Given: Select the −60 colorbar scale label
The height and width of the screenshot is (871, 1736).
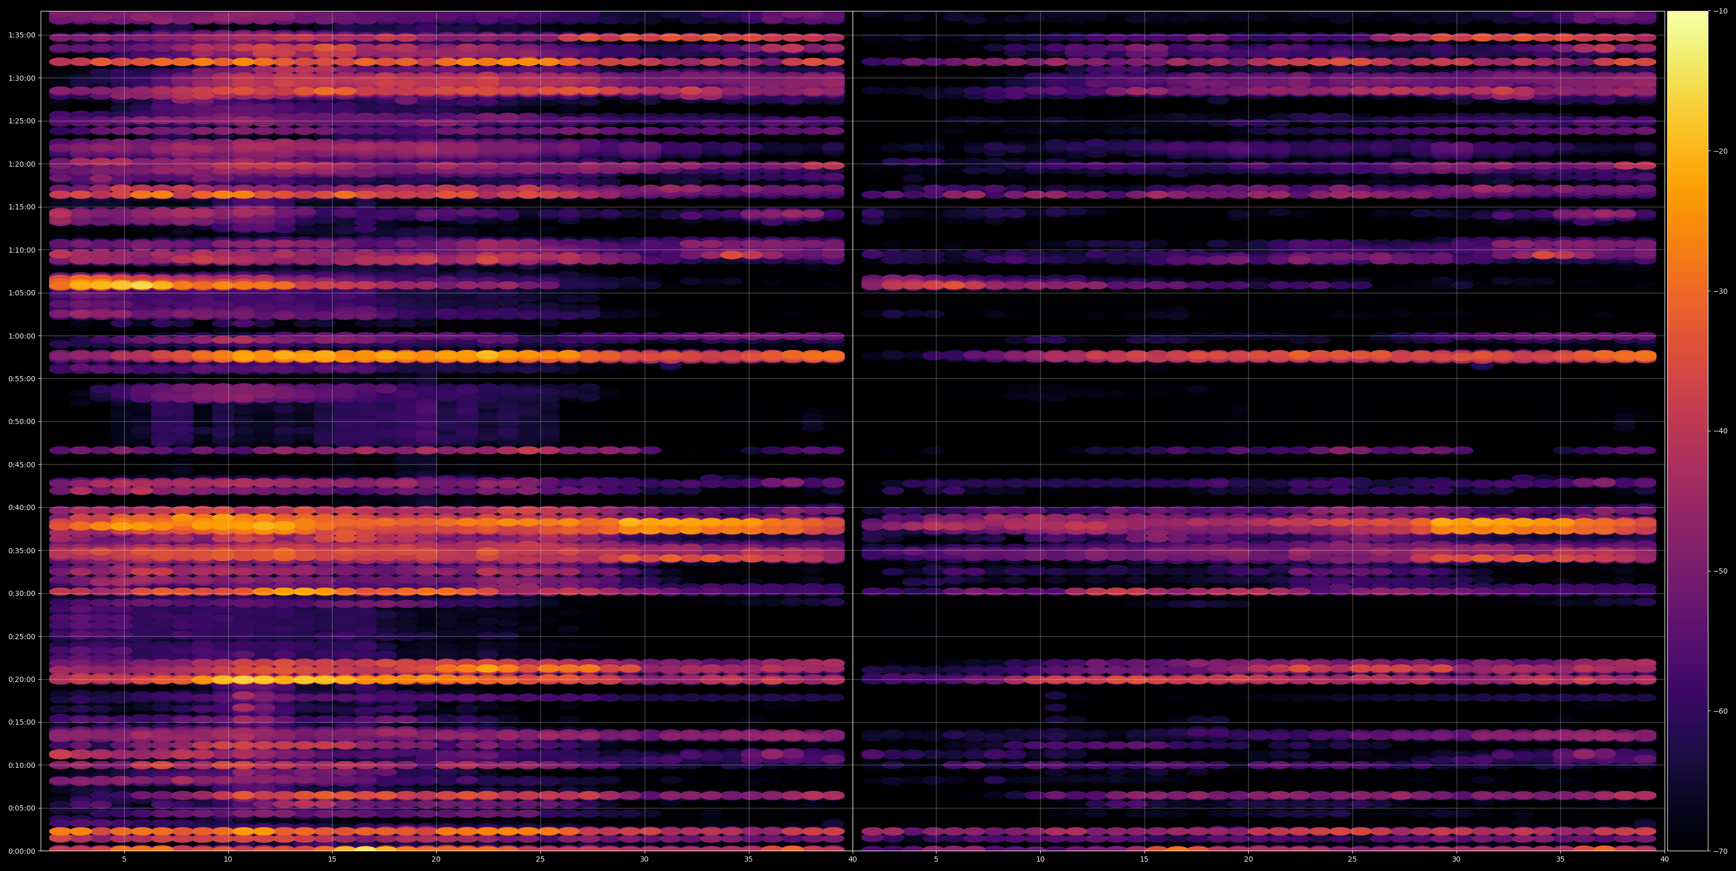Looking at the screenshot, I should pyautogui.click(x=1720, y=712).
